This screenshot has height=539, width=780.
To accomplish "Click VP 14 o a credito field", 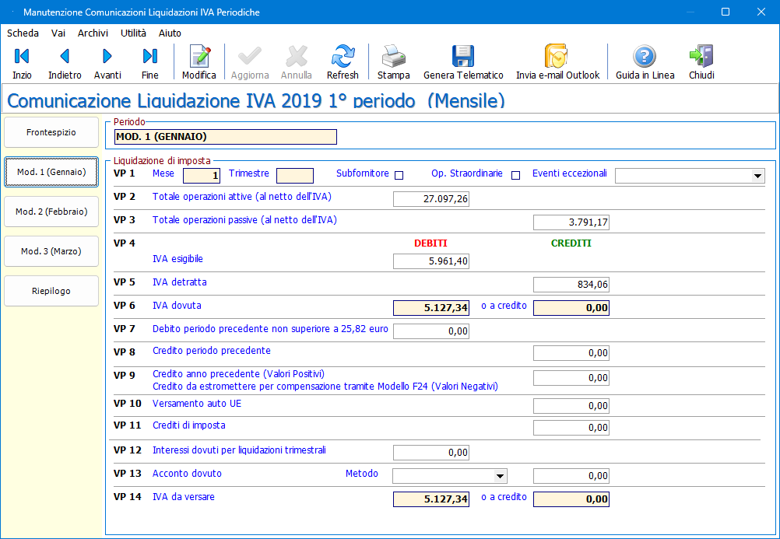I will point(571,499).
